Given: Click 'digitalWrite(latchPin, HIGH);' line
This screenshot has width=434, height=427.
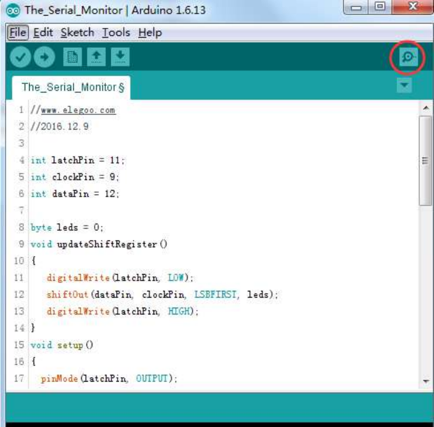Looking at the screenshot, I should (122, 311).
